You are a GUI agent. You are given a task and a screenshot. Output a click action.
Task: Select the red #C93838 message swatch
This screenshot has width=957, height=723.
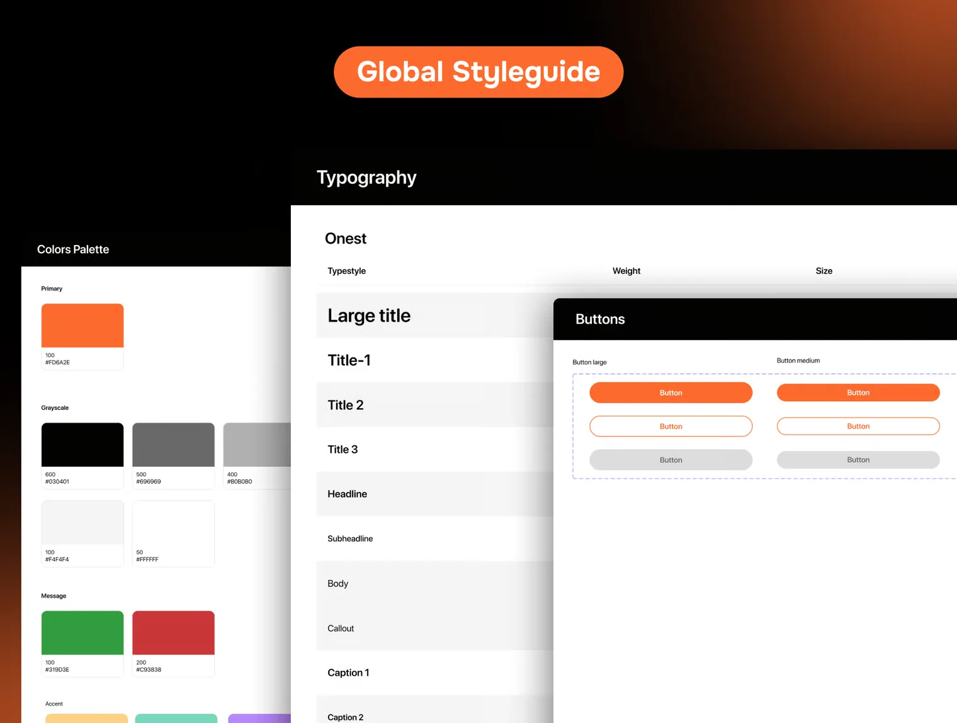173,644
